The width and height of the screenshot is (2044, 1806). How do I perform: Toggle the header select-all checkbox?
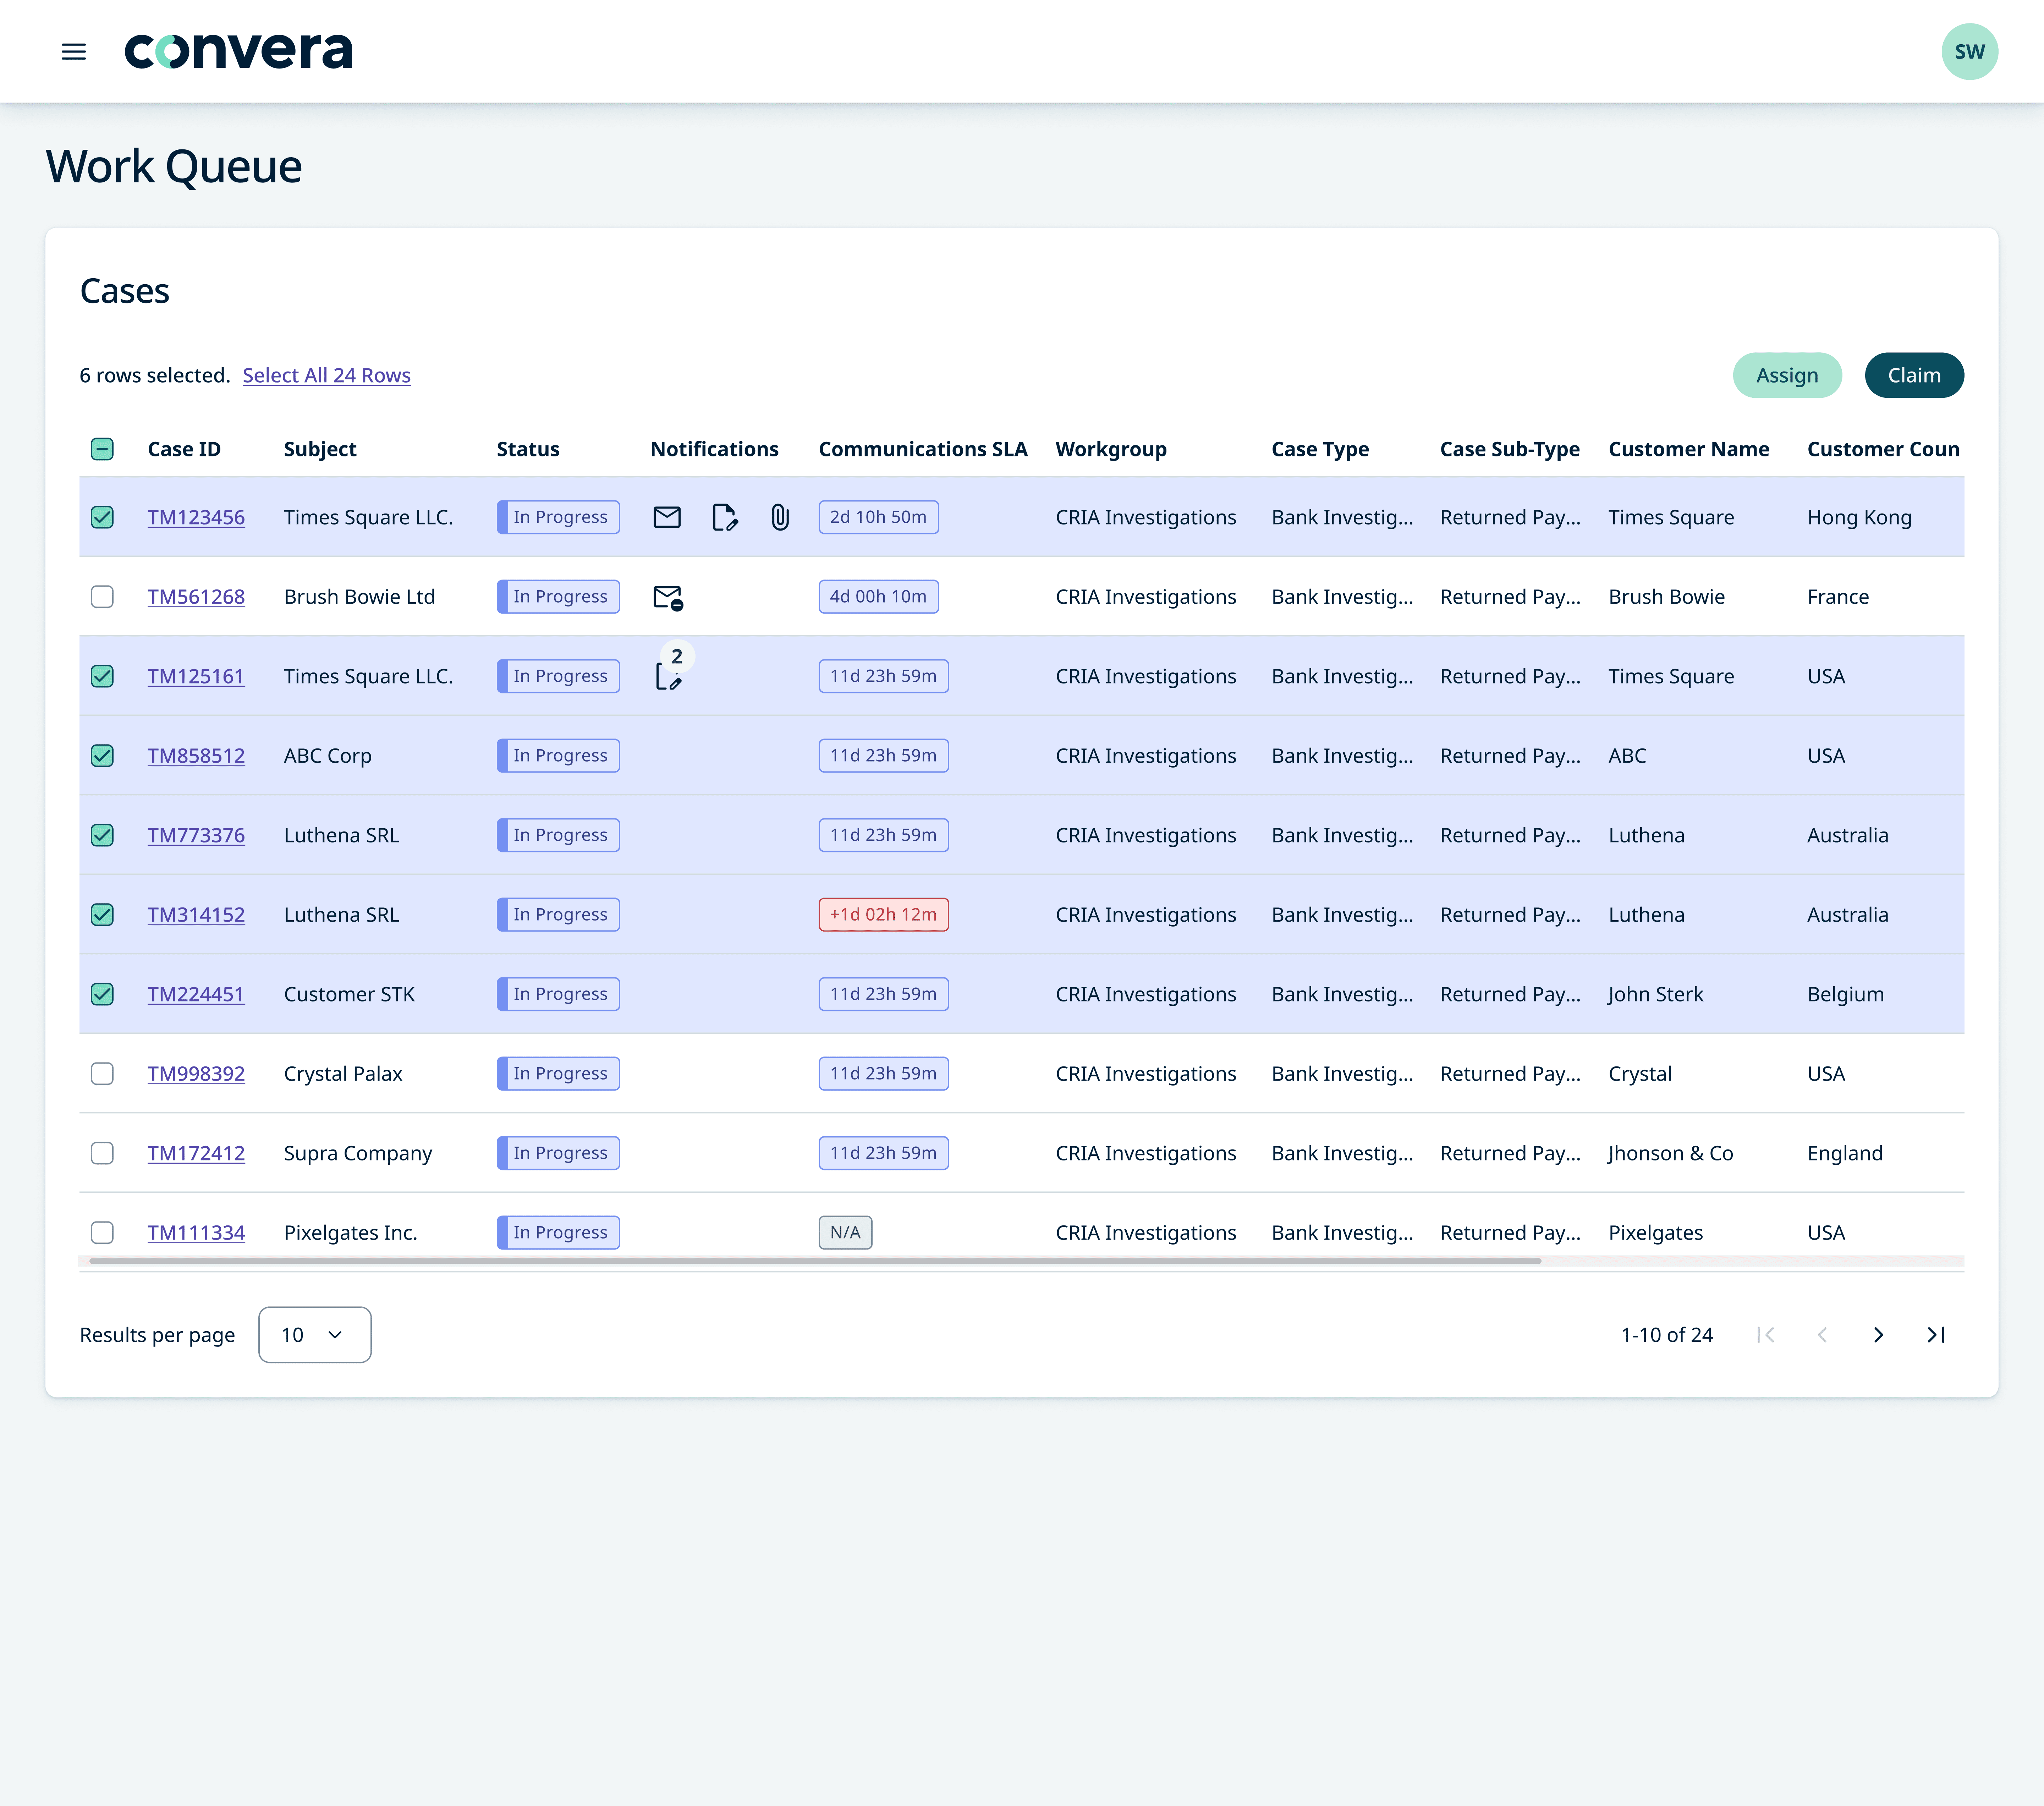click(102, 449)
